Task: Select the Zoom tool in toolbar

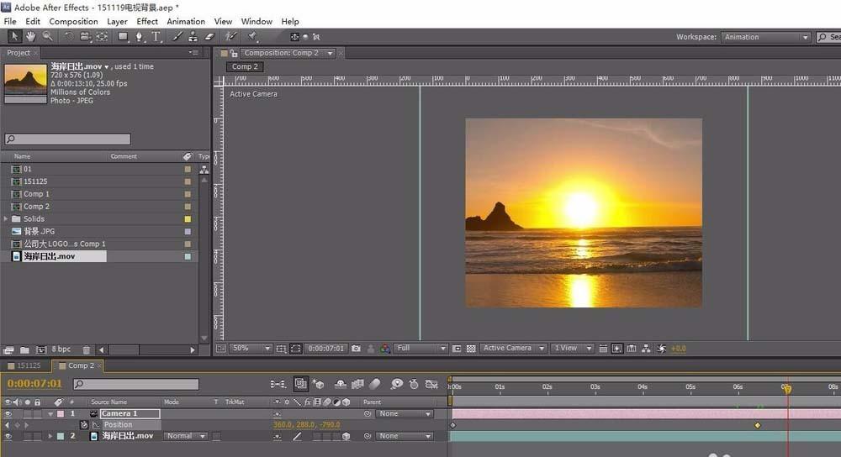Action: point(47,37)
